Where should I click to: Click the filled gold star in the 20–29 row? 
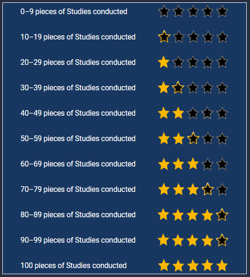164,62
